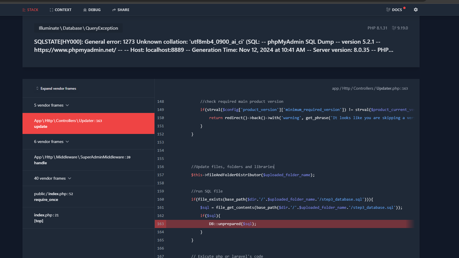Click the return redirect() statement on line 150
This screenshot has width=459, height=258.
tap(311, 118)
